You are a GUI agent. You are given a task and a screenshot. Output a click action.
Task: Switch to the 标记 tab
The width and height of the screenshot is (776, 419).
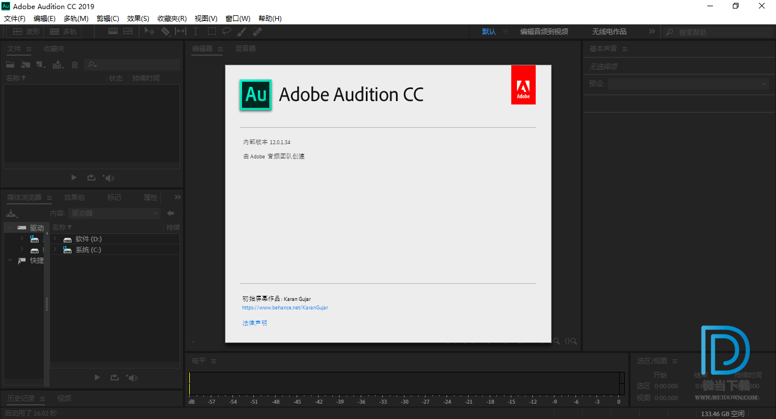click(x=114, y=198)
